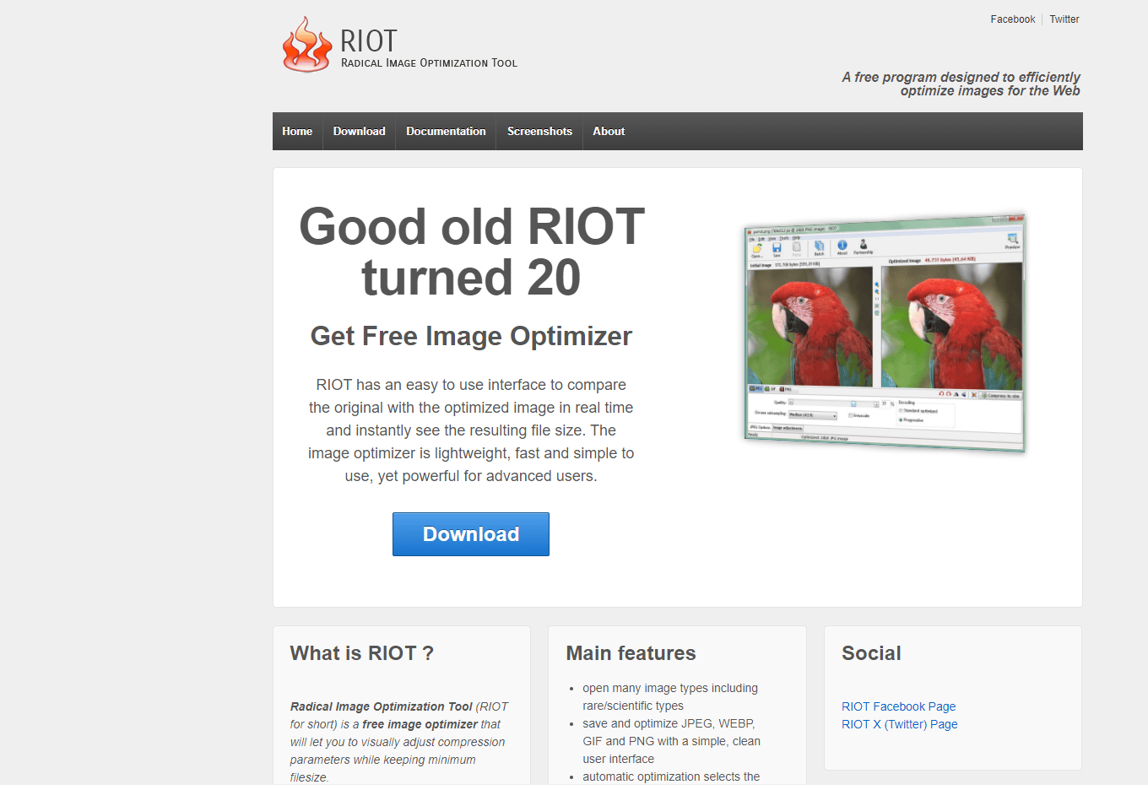Click the 'Good old RIOT turned 20' headline
This screenshot has height=790, width=1148.
click(471, 252)
